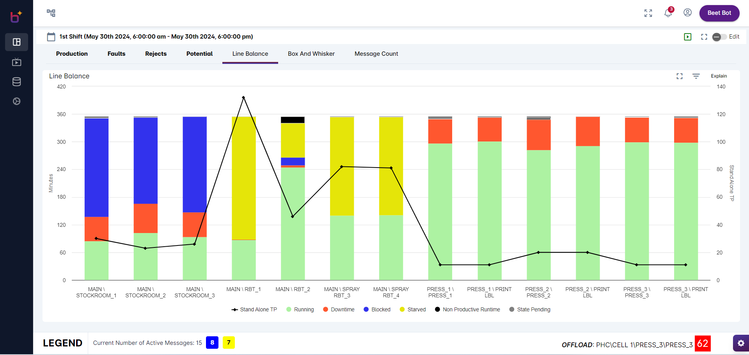Image resolution: width=749 pixels, height=355 pixels.
Task: Open notifications via the bell icon
Action: 667,13
